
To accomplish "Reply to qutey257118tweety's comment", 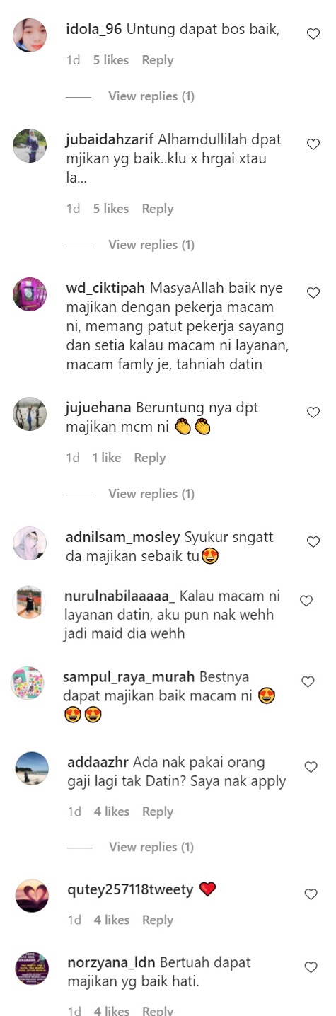I will 158,920.
